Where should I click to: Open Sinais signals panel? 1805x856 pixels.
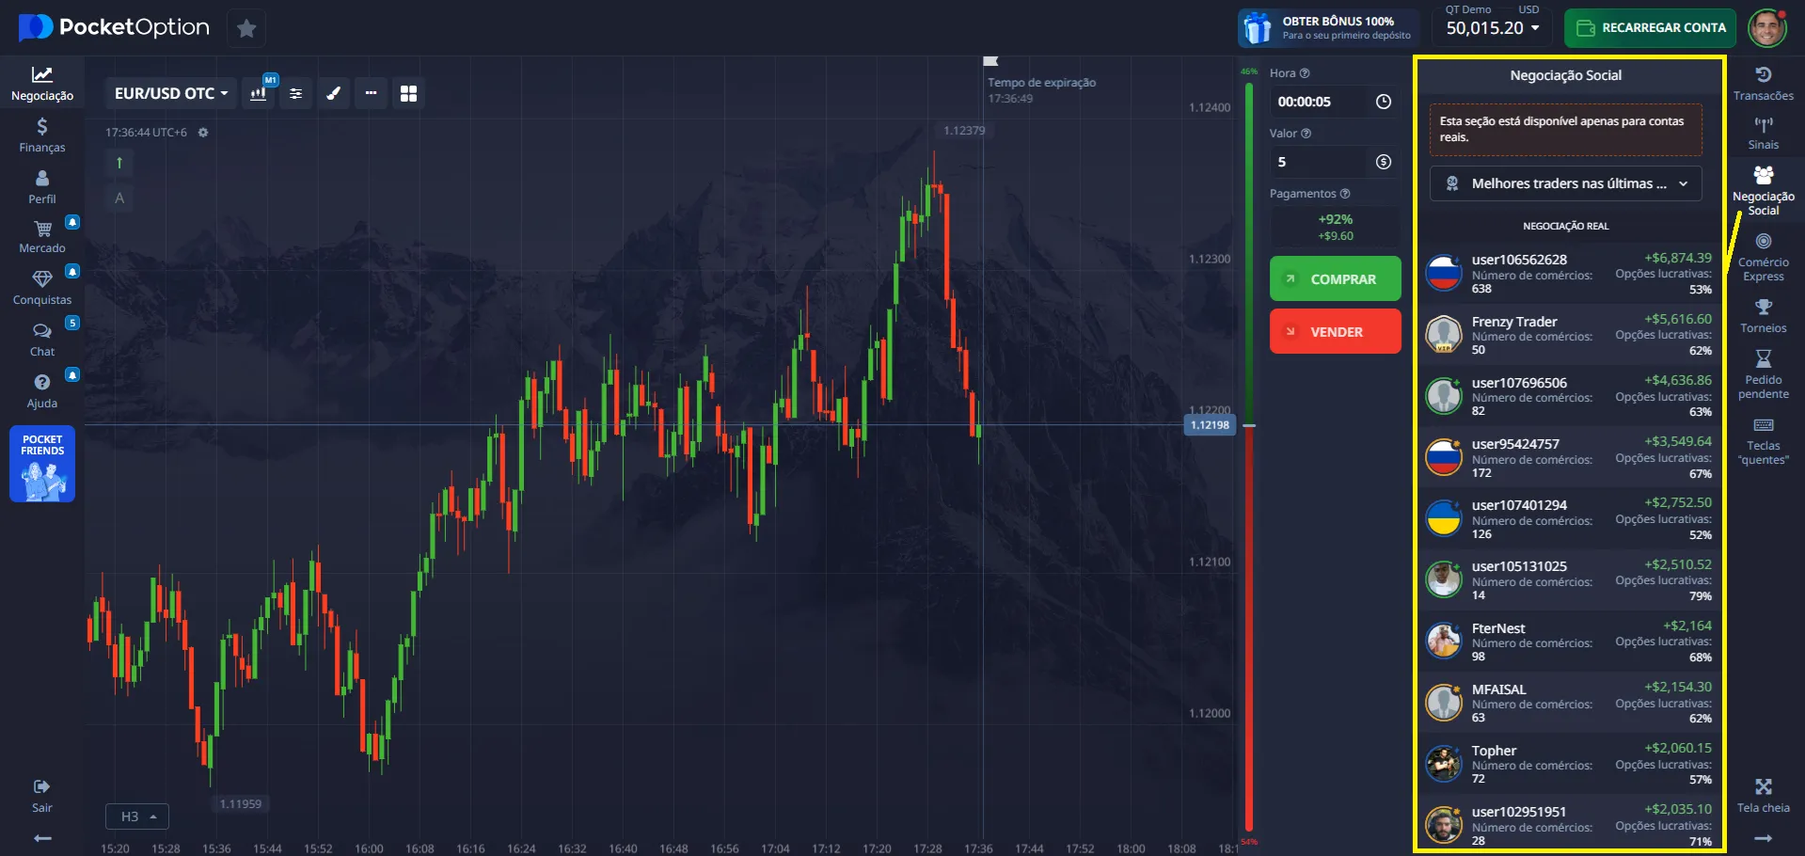click(1763, 133)
